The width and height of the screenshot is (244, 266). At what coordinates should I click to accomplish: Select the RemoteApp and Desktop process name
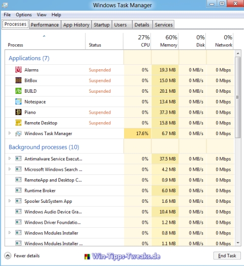(53, 180)
